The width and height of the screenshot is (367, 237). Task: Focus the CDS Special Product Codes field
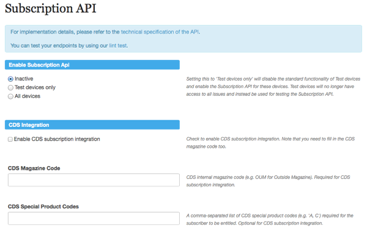[x=94, y=218]
